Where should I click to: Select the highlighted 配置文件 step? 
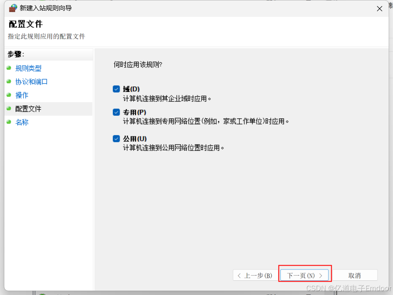point(29,108)
